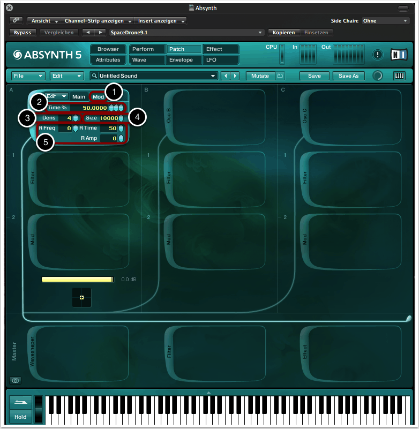Show the keyboard via piano keys icon

pyautogui.click(x=399, y=76)
